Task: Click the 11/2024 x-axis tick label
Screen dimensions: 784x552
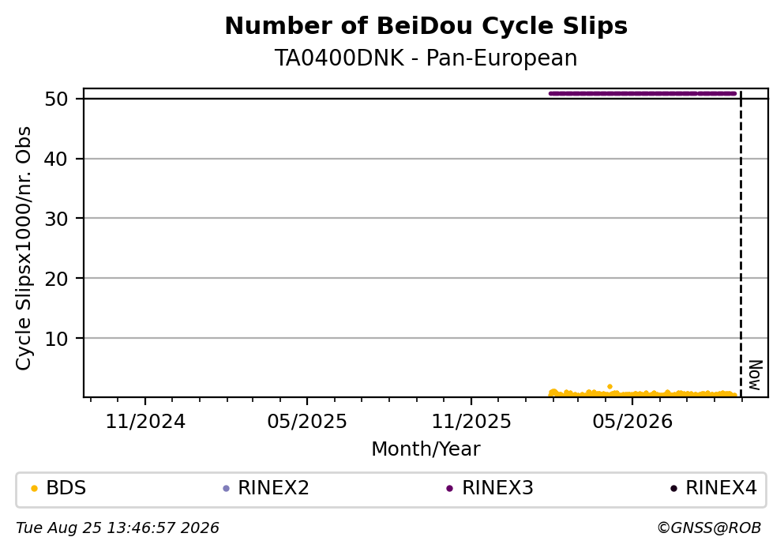Action: tap(145, 422)
